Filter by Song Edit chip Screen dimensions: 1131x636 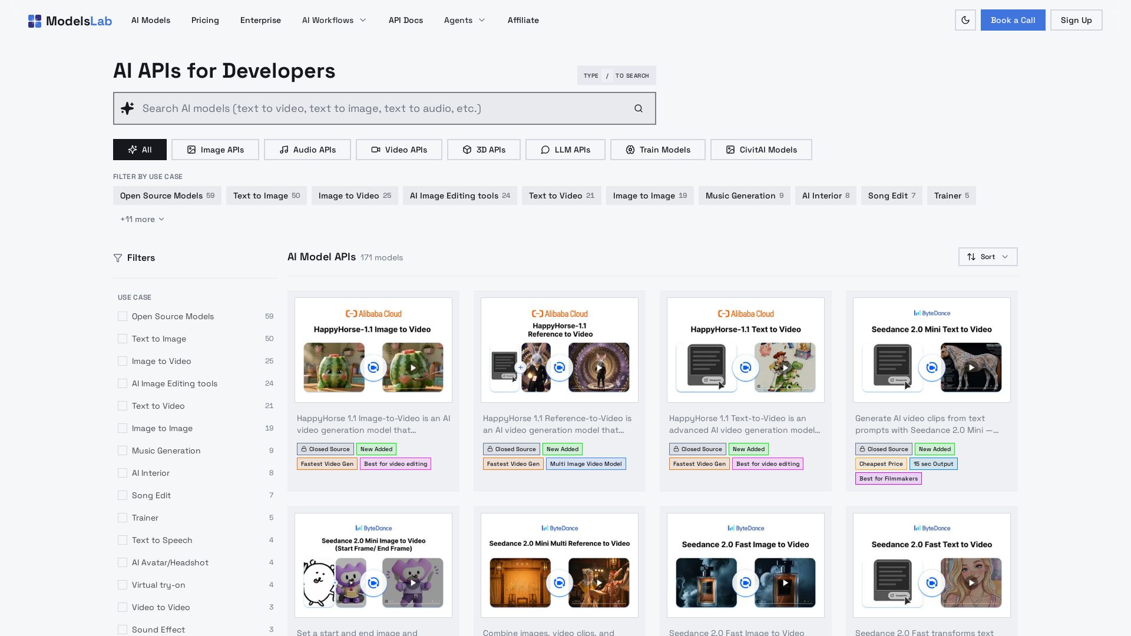[x=892, y=196]
